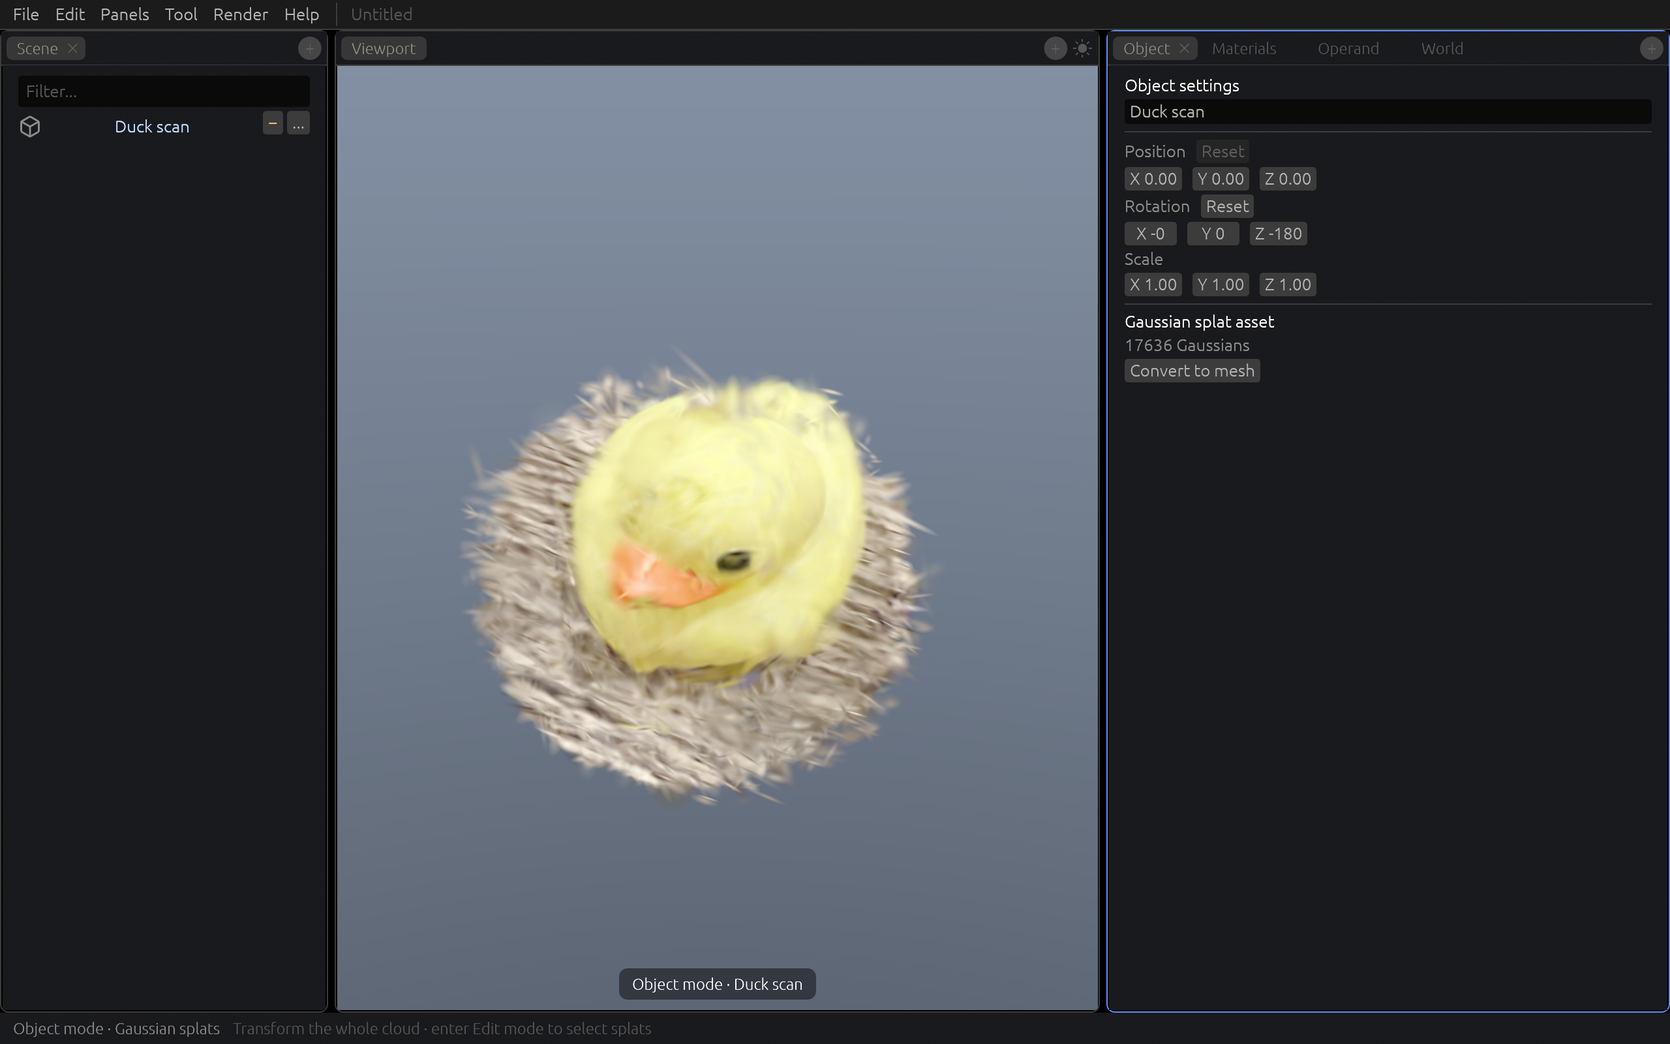Open the Edit menu
The height and width of the screenshot is (1044, 1670).
70,14
